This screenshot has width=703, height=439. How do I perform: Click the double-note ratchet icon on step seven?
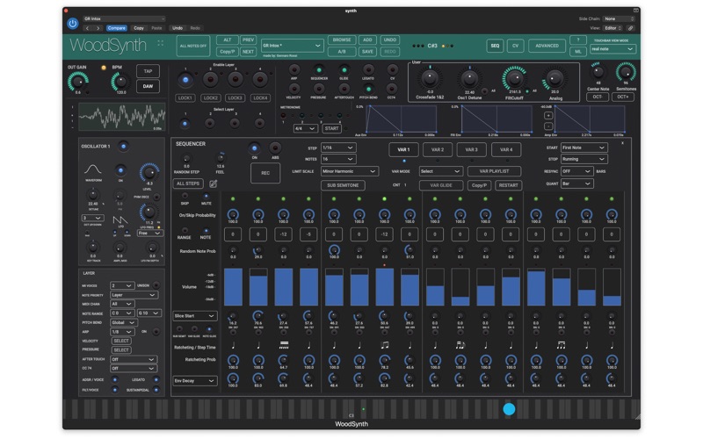point(384,345)
